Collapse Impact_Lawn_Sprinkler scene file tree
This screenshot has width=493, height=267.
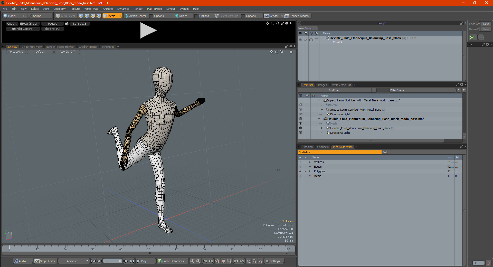coord(319,100)
